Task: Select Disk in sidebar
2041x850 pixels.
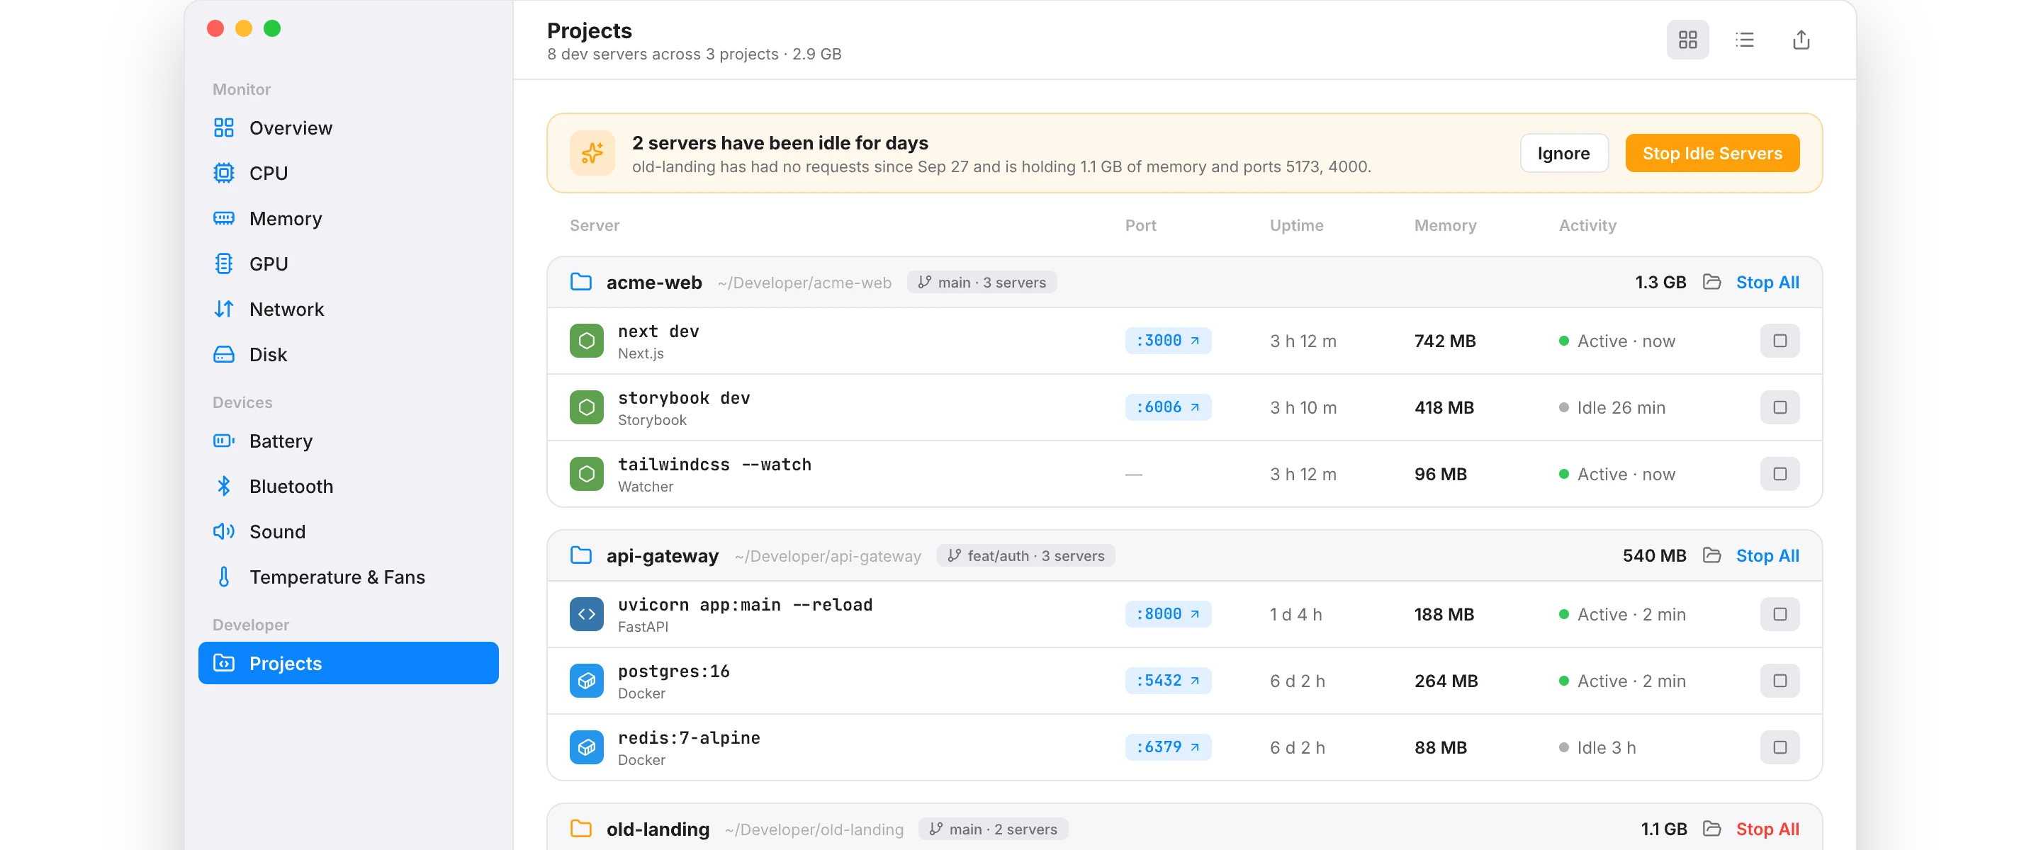Action: click(x=348, y=354)
